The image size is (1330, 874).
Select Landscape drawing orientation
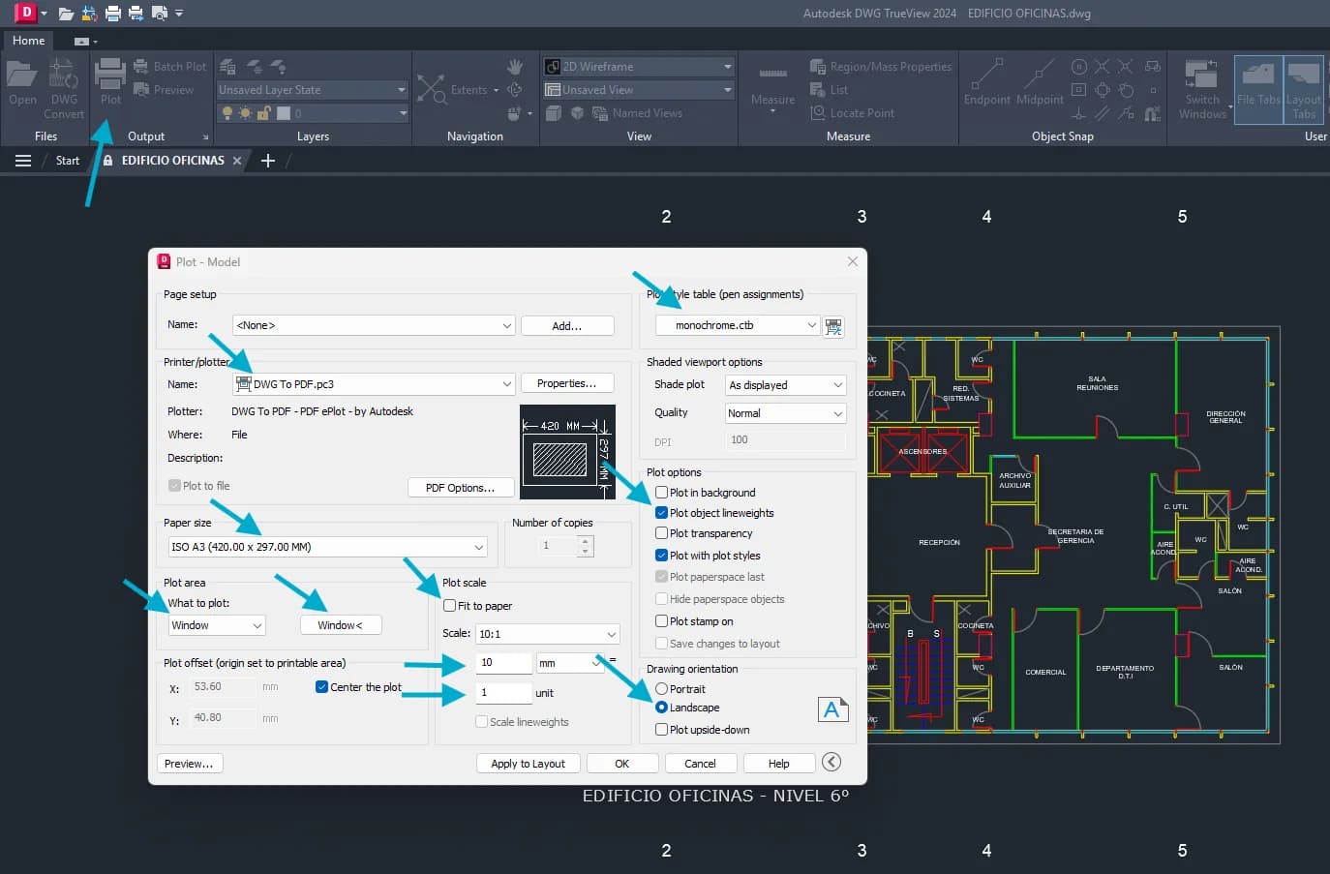pos(662,708)
